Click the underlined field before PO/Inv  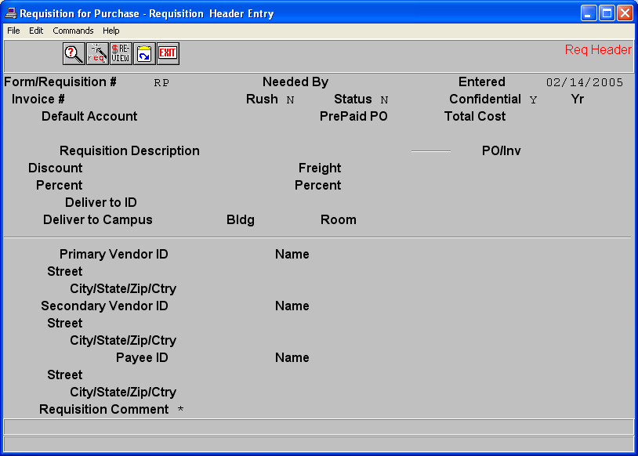(x=431, y=150)
